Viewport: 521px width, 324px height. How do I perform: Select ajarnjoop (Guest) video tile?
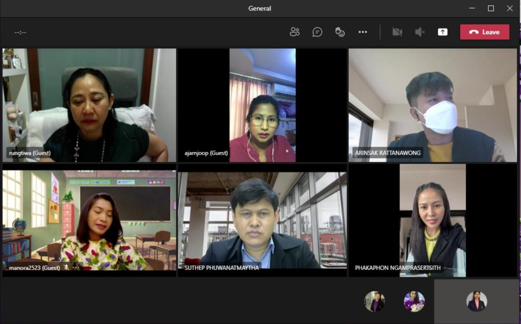coord(262,105)
